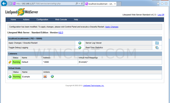Click the localhost.localdomain PID header
The image size is (170, 103).
(x=85, y=39)
